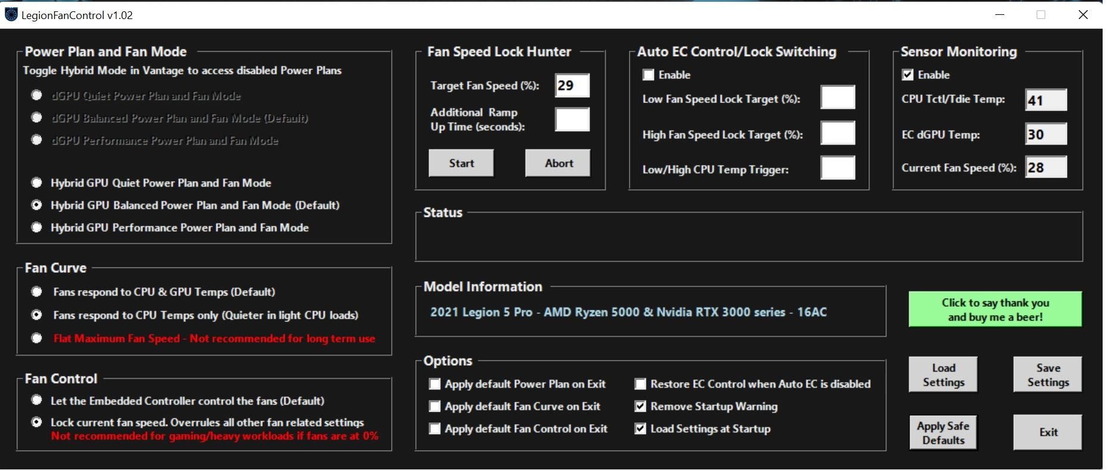Toggle Apply default Power Plan on Exit

(x=435, y=384)
